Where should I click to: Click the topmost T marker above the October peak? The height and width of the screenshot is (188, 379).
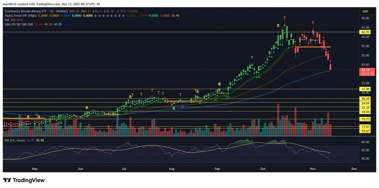point(285,18)
